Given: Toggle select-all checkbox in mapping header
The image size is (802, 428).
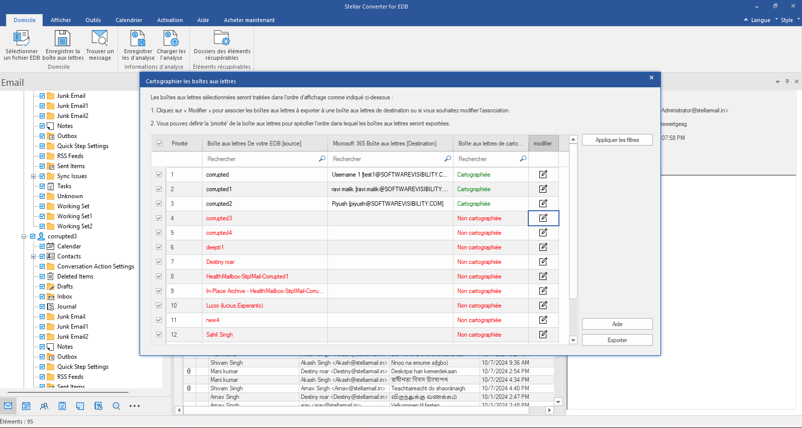Looking at the screenshot, I should click(x=159, y=144).
